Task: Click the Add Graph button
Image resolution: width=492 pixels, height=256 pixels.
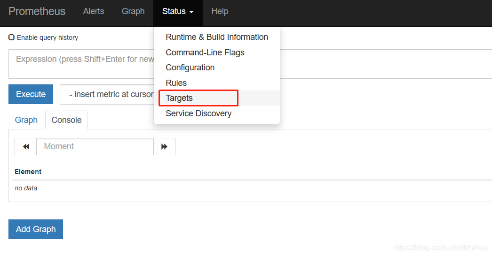Action: [x=36, y=229]
